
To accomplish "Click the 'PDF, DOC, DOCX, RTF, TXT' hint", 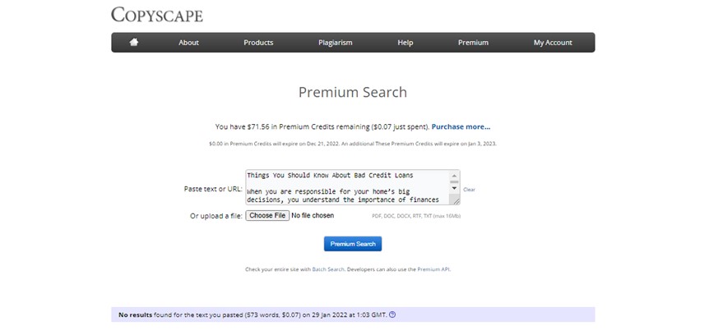I will click(x=416, y=216).
